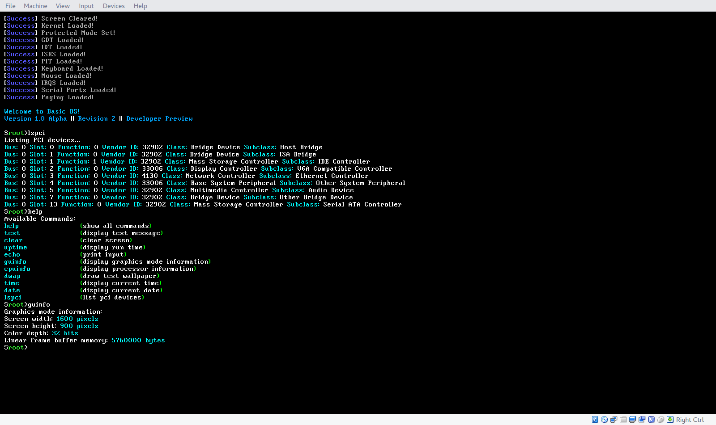Click the hard disk activity icon

click(x=595, y=419)
